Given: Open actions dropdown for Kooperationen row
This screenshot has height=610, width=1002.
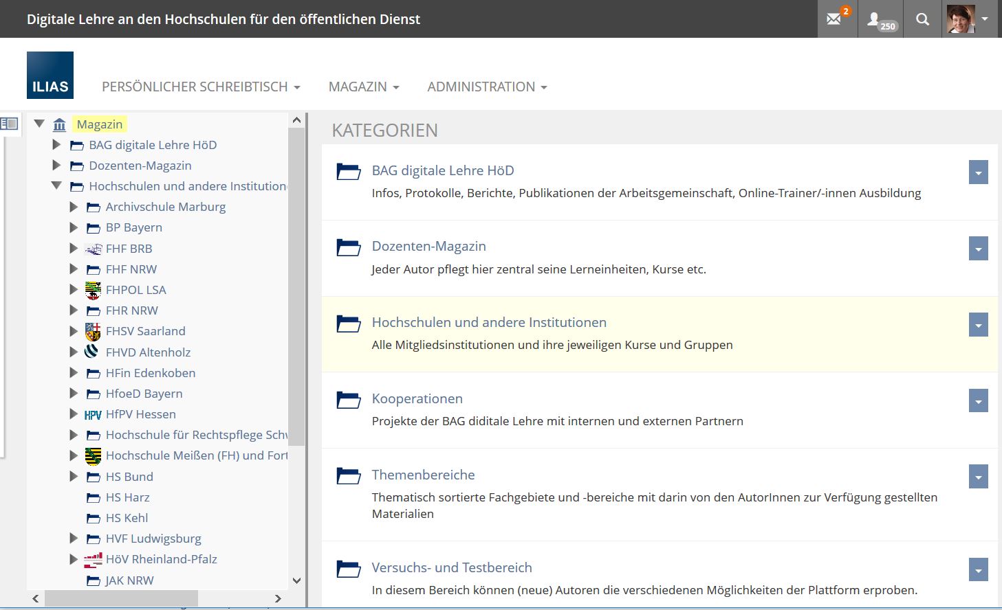Looking at the screenshot, I should pos(978,401).
